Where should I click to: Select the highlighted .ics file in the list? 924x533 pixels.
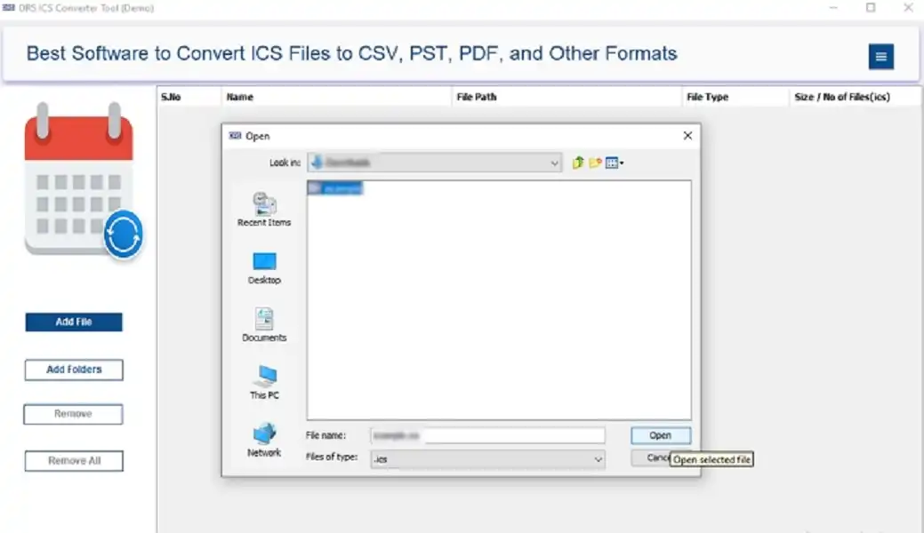point(334,187)
